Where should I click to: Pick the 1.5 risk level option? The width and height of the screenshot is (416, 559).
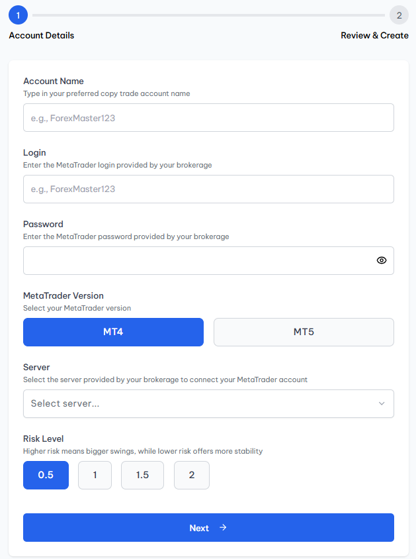(142, 475)
